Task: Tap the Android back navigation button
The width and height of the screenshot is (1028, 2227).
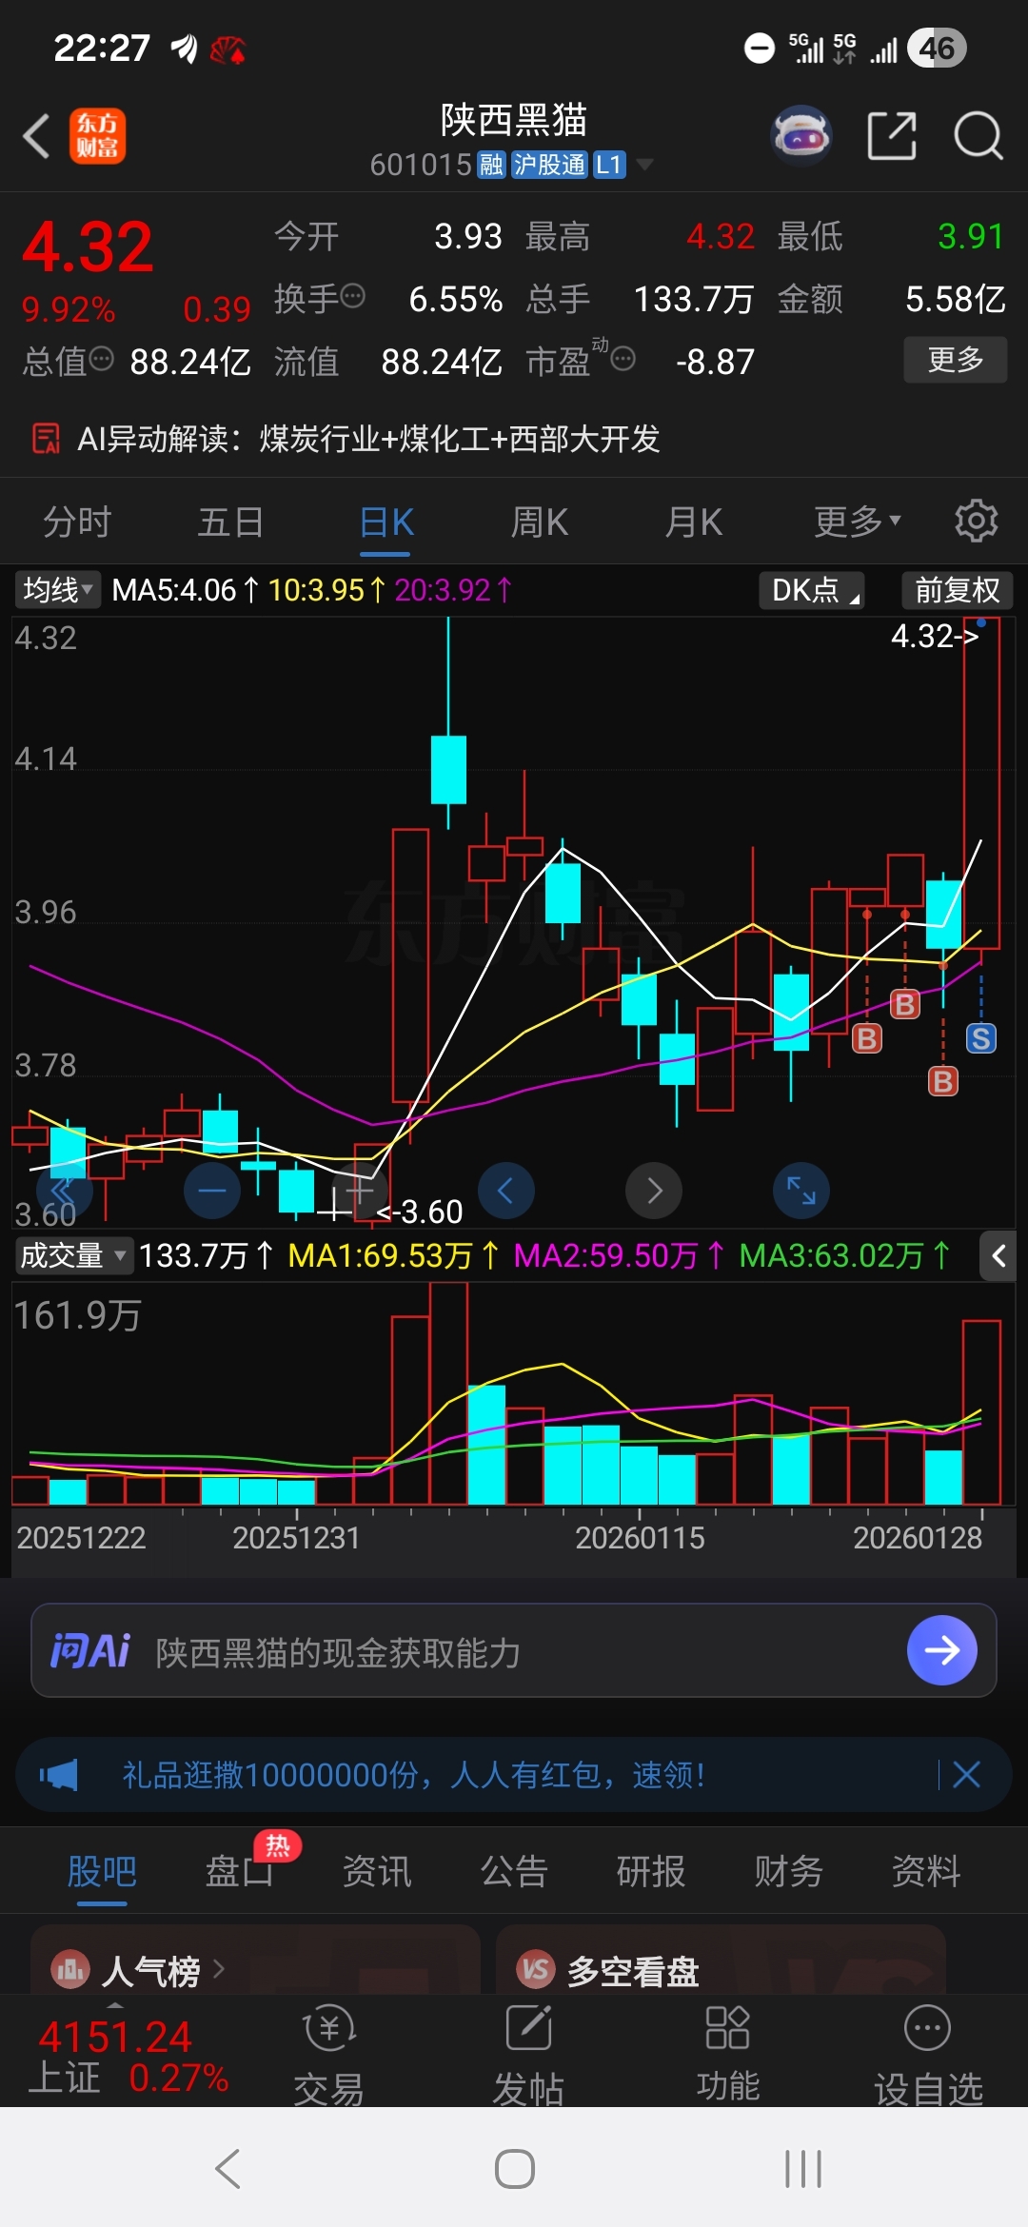Action: (x=227, y=2169)
